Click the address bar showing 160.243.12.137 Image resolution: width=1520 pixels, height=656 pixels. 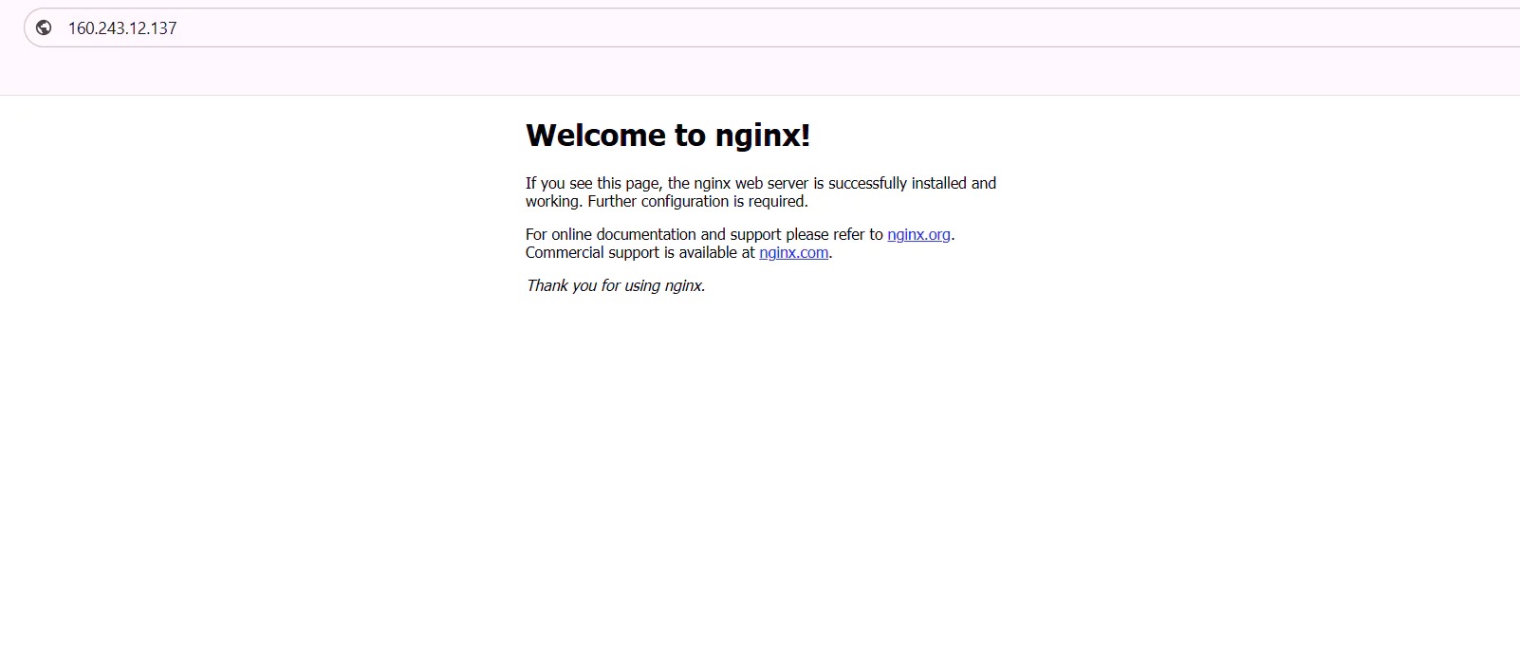771,27
